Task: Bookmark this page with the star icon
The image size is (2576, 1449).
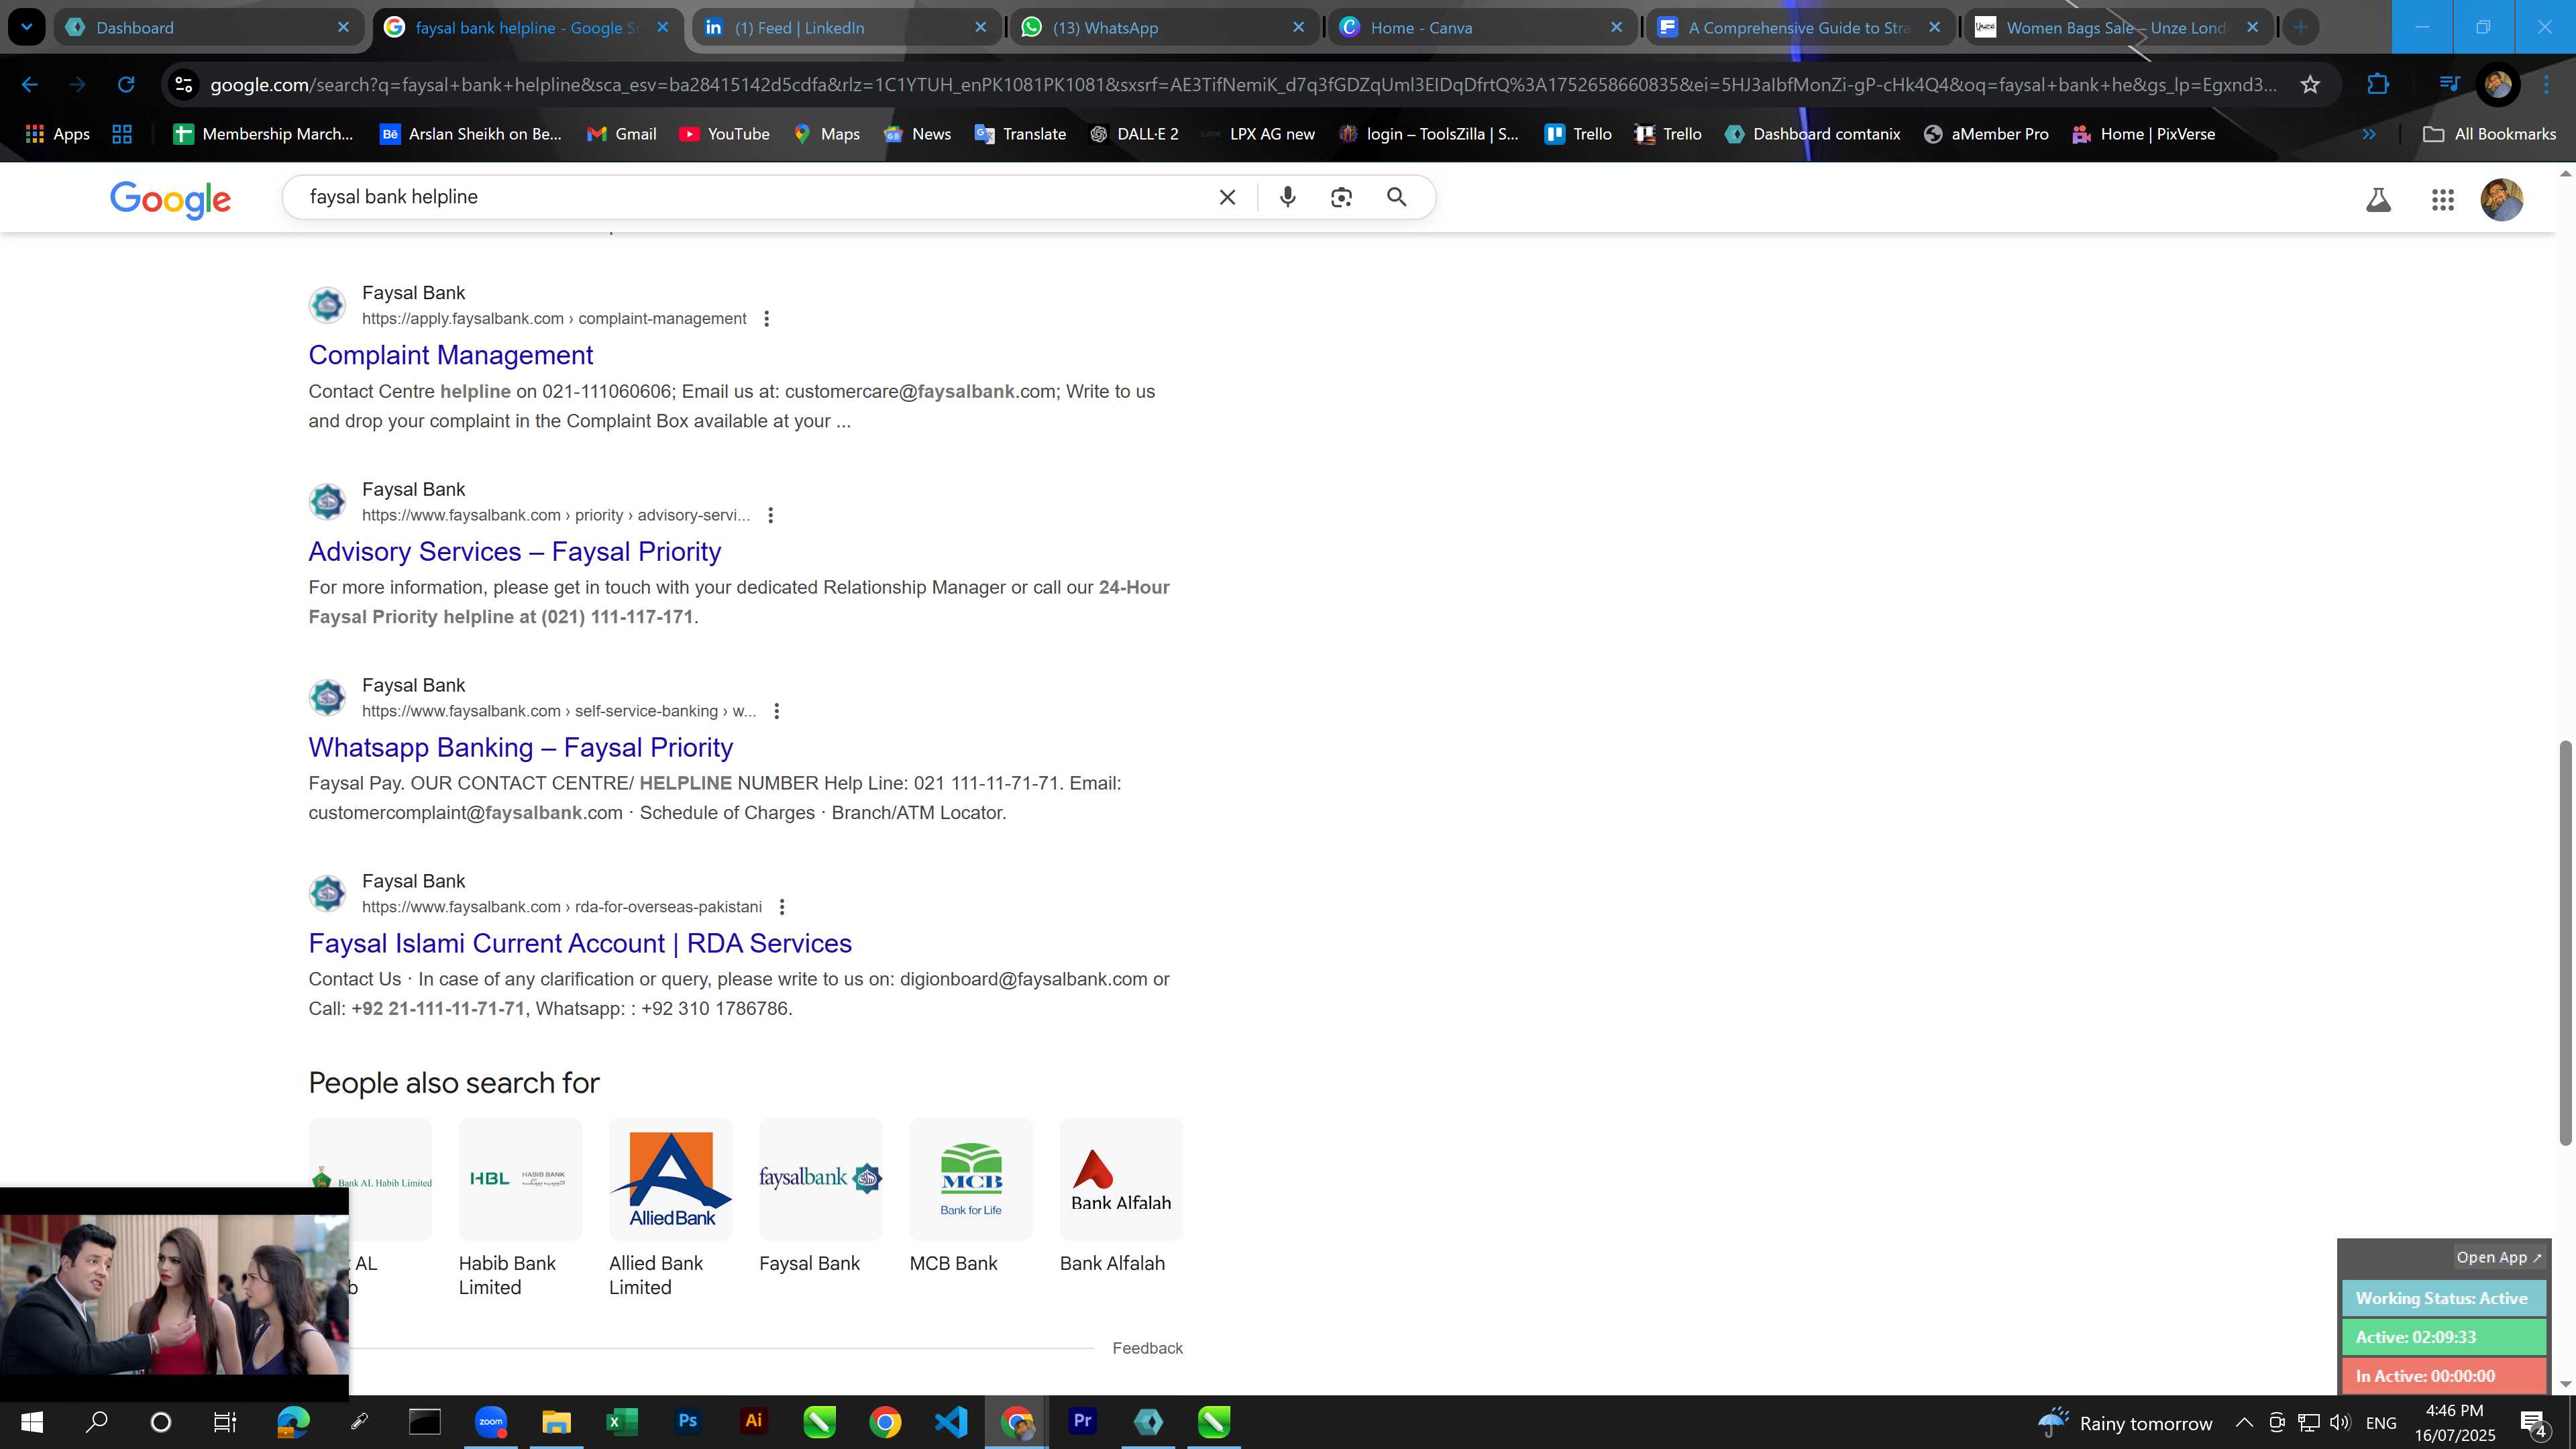Action: [x=2310, y=85]
